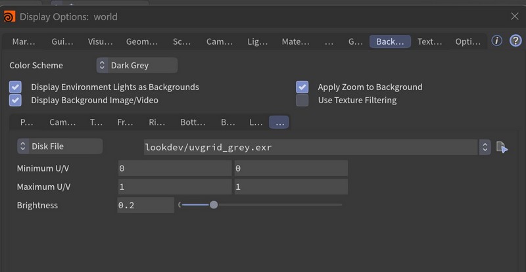Open the Disk File source dropdown
Screen dimensions: 526x272
pos(60,147)
